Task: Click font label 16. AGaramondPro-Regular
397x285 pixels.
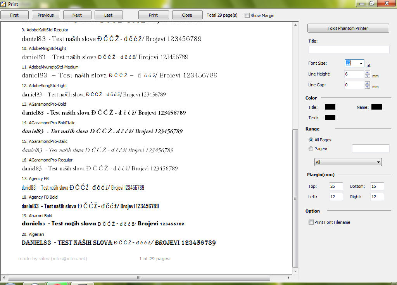Action: (47, 160)
